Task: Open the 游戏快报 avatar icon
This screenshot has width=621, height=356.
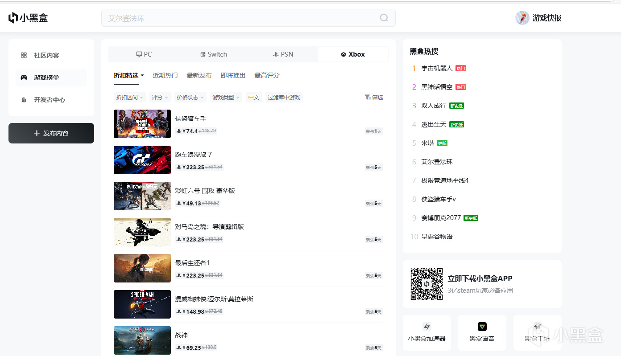Action: [x=522, y=18]
